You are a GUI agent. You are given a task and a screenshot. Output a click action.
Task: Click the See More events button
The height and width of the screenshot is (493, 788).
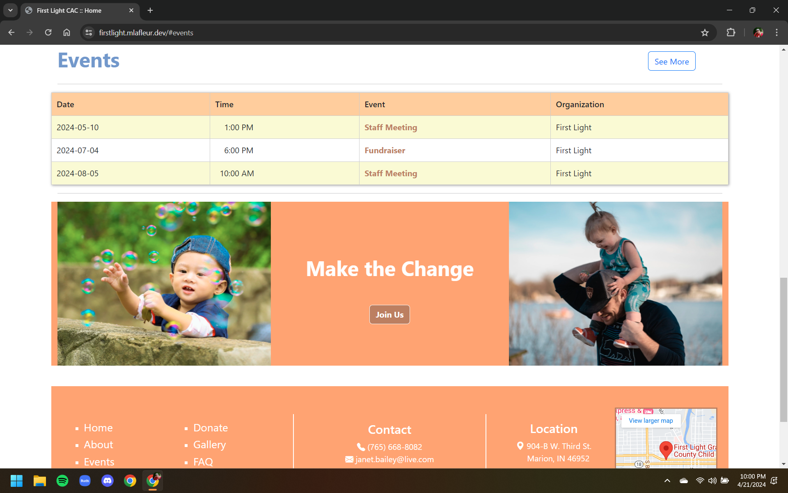(671, 61)
